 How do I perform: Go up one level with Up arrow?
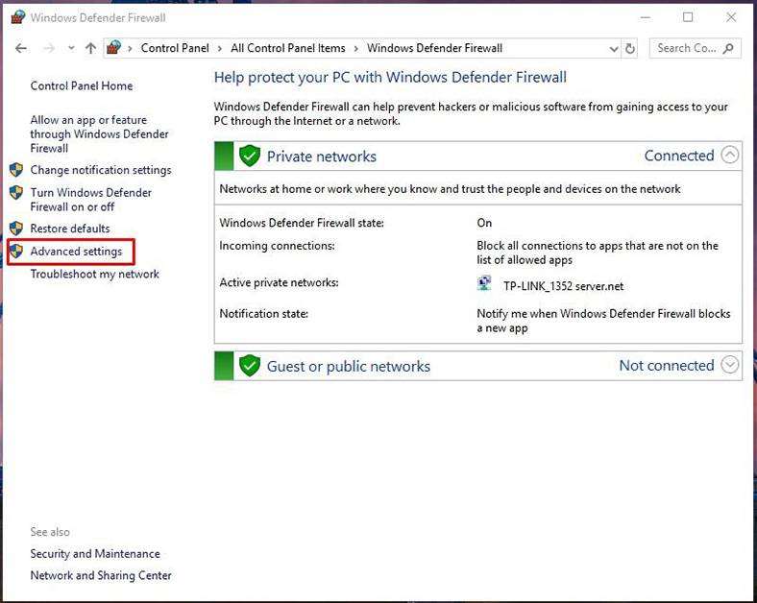point(90,48)
